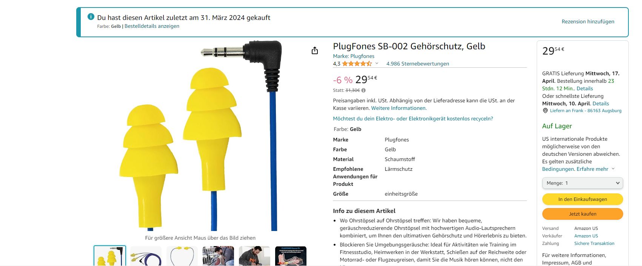Select the first yellow earplugs thumbnail
642x266 pixels.
[x=110, y=256]
